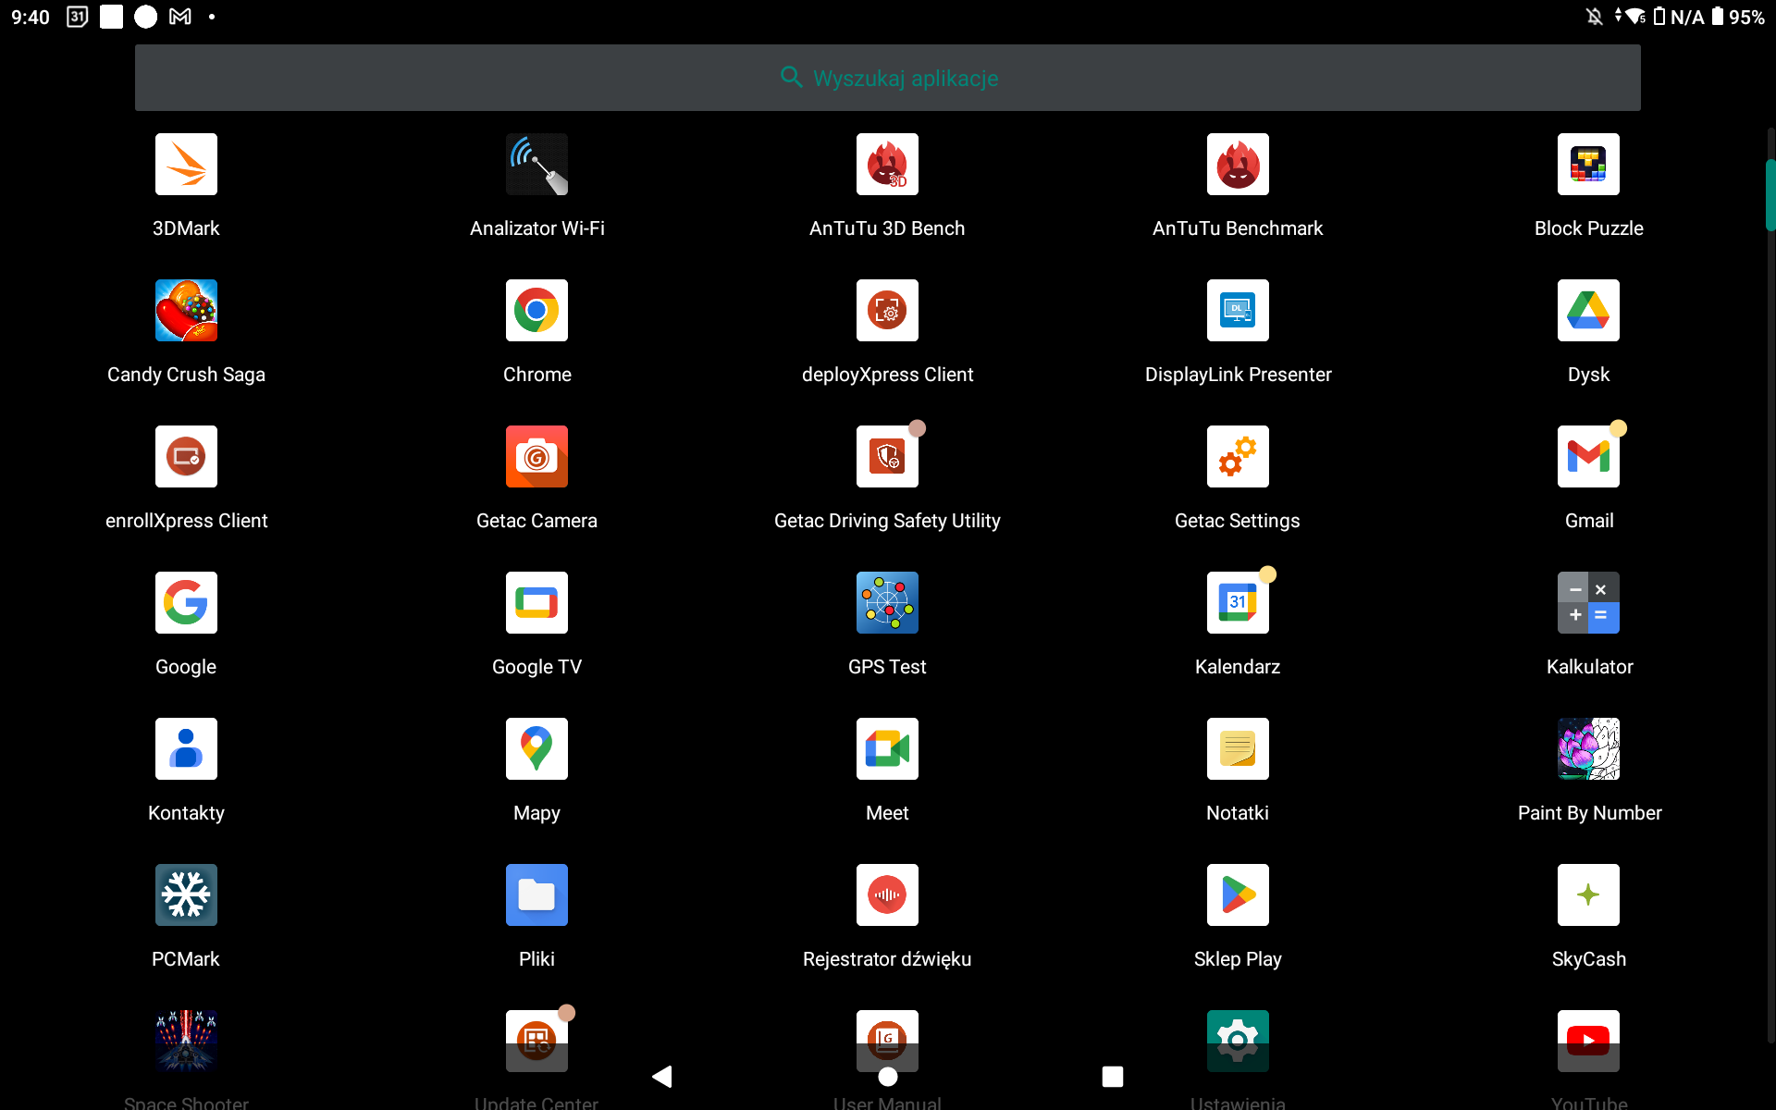Launch the SkyCash app
The height and width of the screenshot is (1110, 1776).
1588,895
